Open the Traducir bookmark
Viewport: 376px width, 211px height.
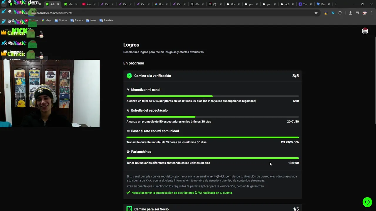[77, 21]
